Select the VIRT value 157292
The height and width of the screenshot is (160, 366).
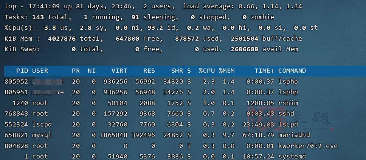[115, 114]
